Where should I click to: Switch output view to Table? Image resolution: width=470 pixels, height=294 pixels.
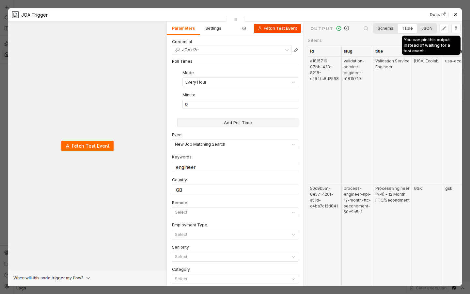click(x=407, y=28)
